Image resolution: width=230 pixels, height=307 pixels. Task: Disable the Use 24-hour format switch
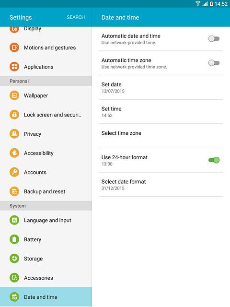(214, 160)
